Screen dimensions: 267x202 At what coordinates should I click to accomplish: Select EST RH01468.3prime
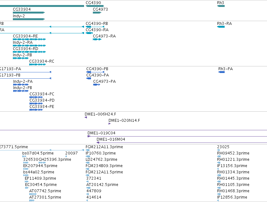pos(233,191)
